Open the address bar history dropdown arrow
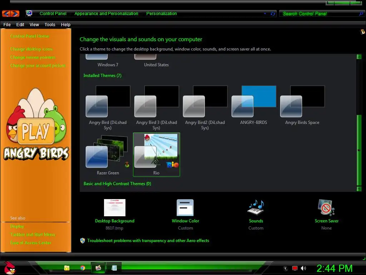Screen dimensions: 366x275 tap(265, 14)
